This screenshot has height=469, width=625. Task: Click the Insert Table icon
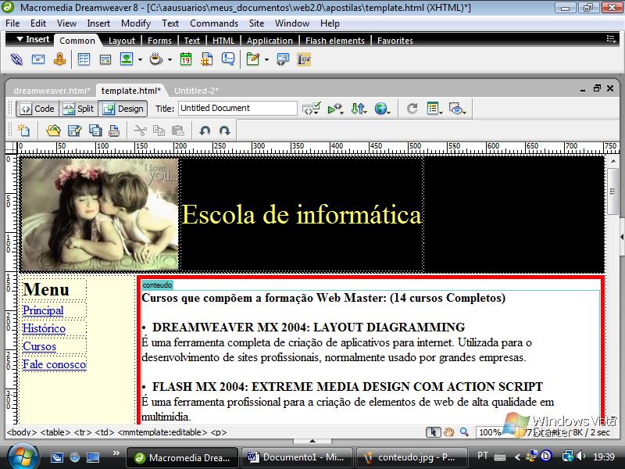coord(84,59)
